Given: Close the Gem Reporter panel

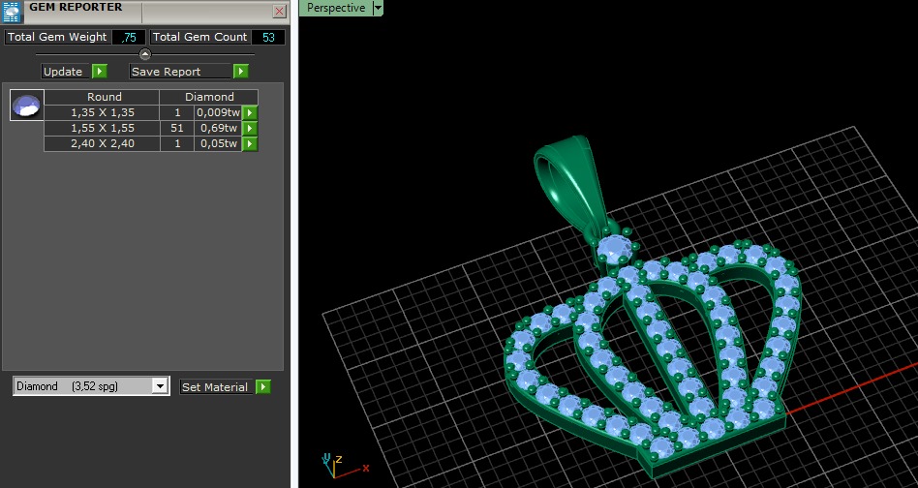Looking at the screenshot, I should click(x=280, y=11).
